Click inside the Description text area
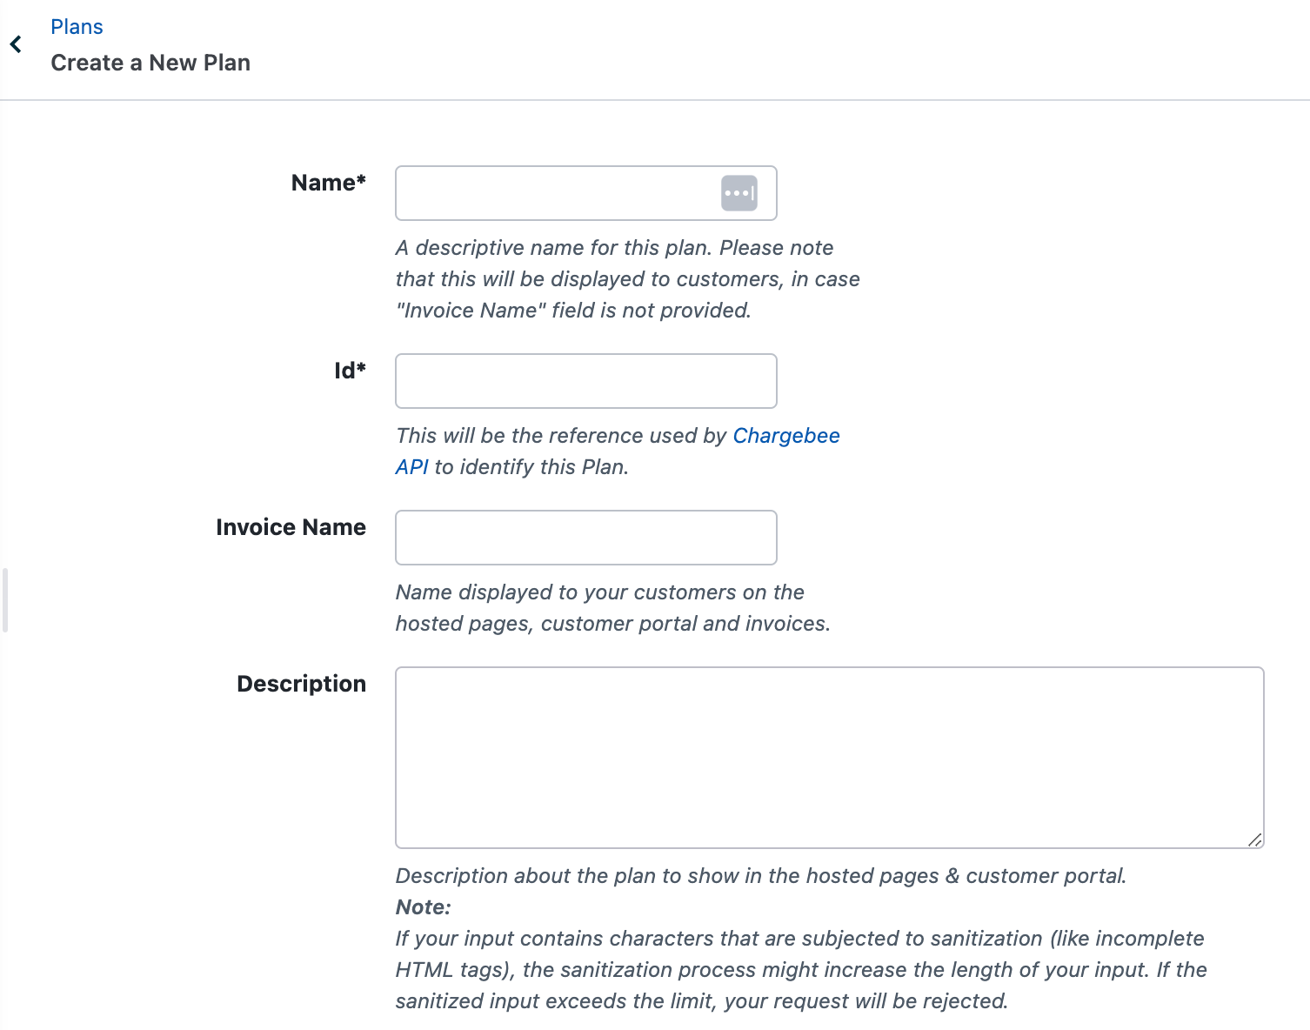This screenshot has height=1030, width=1310. (828, 757)
